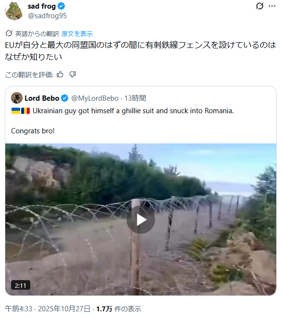282x318 pixels.
Task: Open the three-dot more options menu
Action: click(x=272, y=6)
